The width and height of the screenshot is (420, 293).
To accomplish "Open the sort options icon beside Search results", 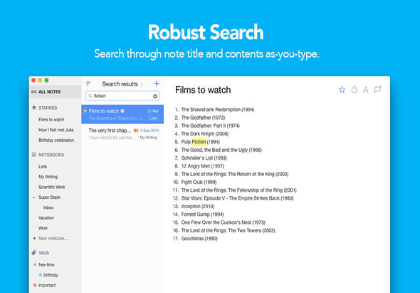I will (88, 83).
